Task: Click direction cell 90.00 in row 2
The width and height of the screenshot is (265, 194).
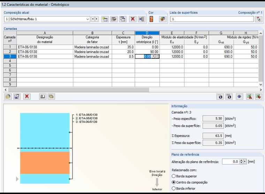Action: point(147,52)
